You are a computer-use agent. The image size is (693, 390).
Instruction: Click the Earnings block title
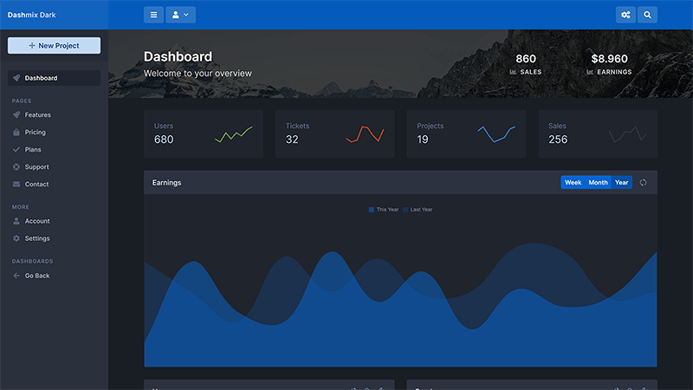[166, 183]
